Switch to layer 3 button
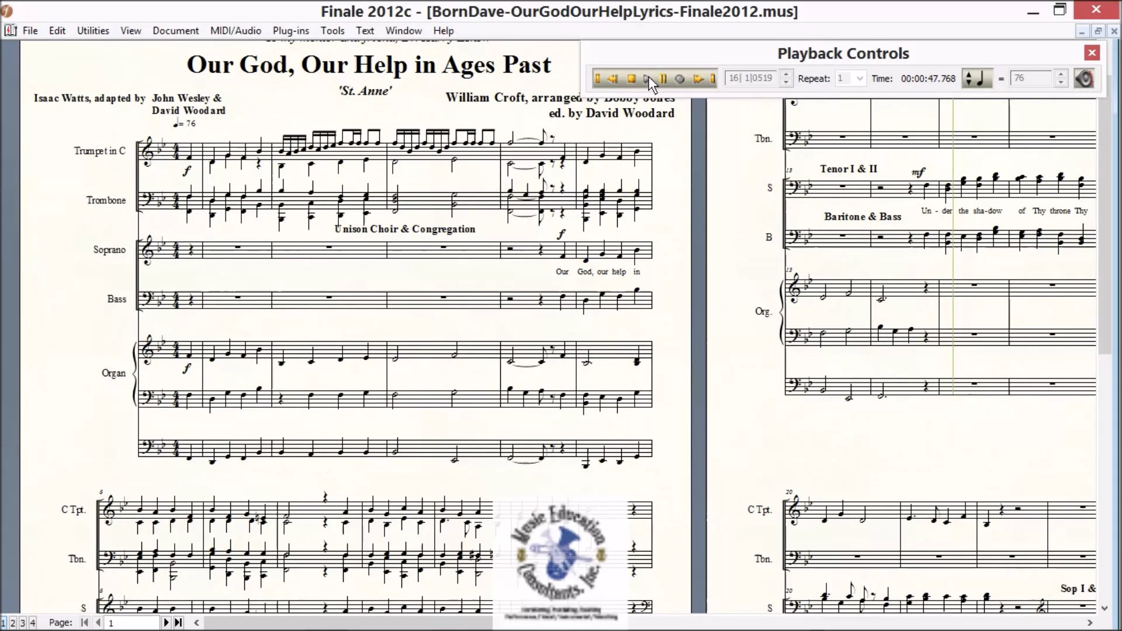This screenshot has width=1122, height=631. click(23, 623)
